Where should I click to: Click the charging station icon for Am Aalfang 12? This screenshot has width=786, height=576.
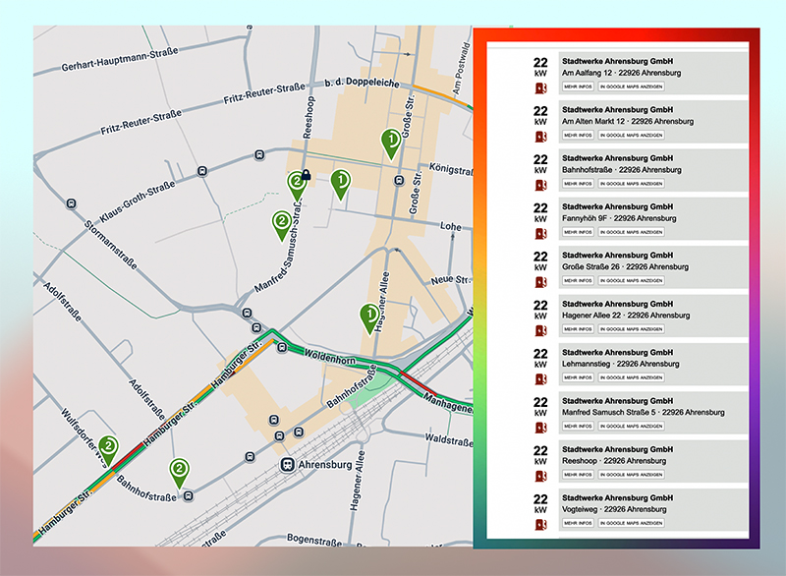tap(540, 88)
